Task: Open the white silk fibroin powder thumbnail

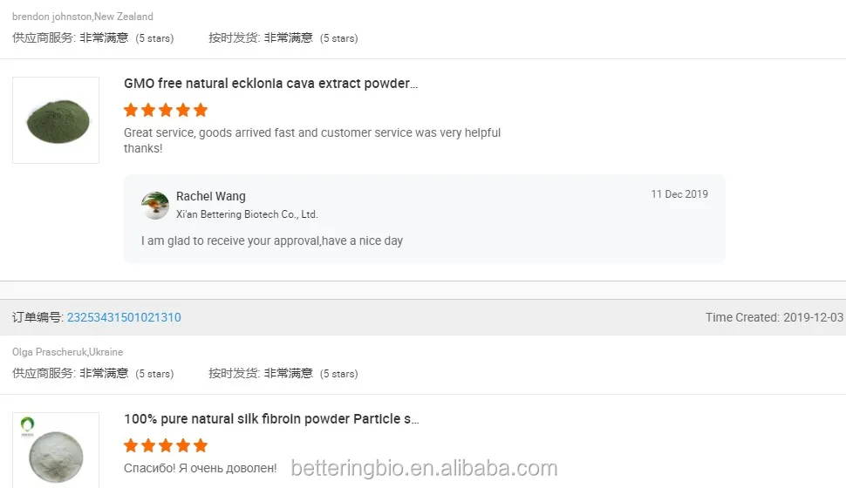Action: pos(56,451)
